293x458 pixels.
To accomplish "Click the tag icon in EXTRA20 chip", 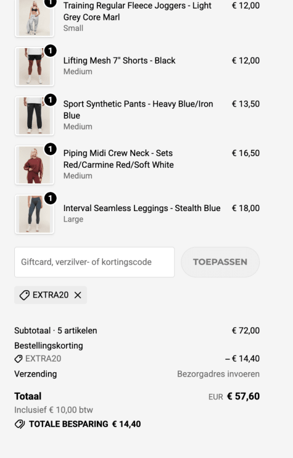I will pyautogui.click(x=25, y=295).
